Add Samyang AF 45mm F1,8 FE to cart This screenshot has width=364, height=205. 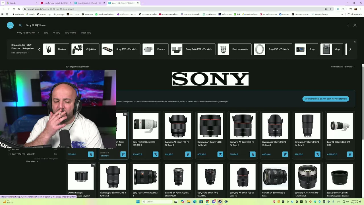click(x=220, y=154)
